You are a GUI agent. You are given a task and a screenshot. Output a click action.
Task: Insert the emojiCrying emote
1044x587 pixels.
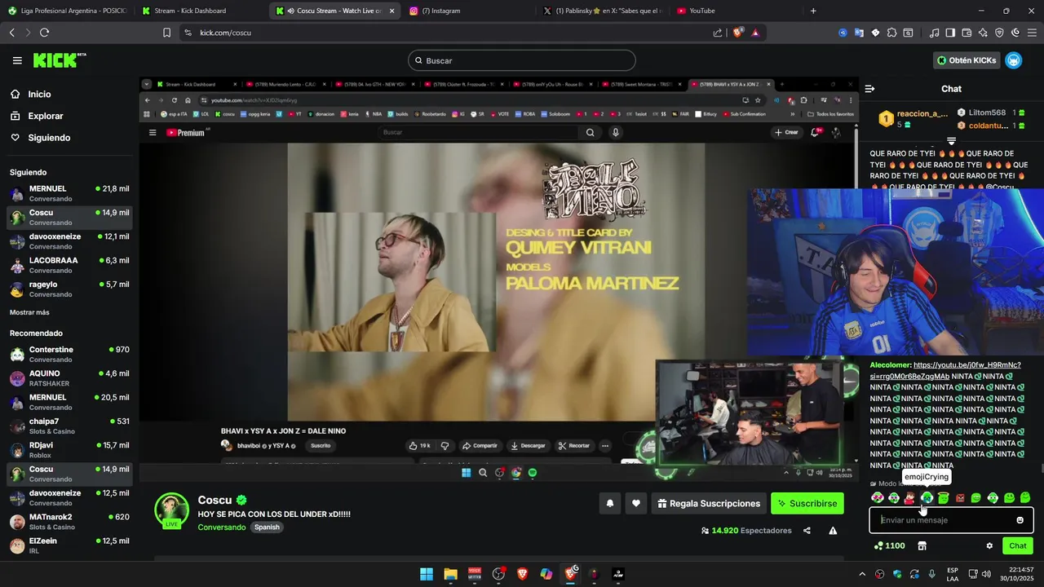coord(927,497)
